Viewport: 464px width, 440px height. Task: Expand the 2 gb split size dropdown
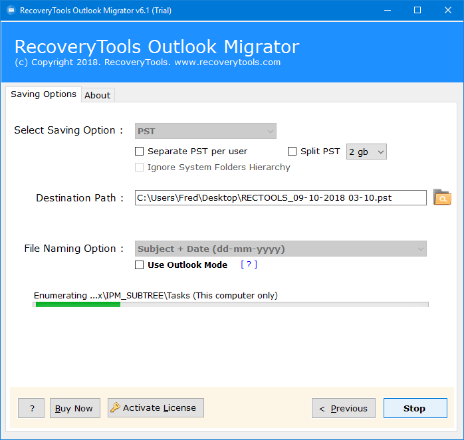pos(366,152)
